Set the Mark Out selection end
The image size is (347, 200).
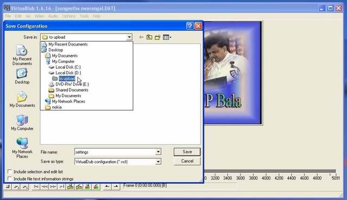[115, 187]
